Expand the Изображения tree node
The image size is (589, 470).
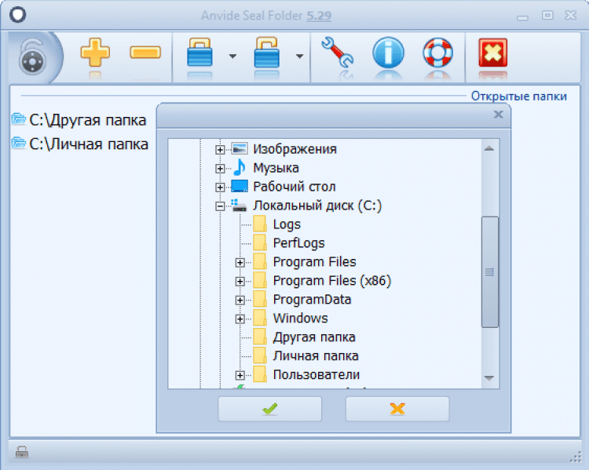coord(220,150)
